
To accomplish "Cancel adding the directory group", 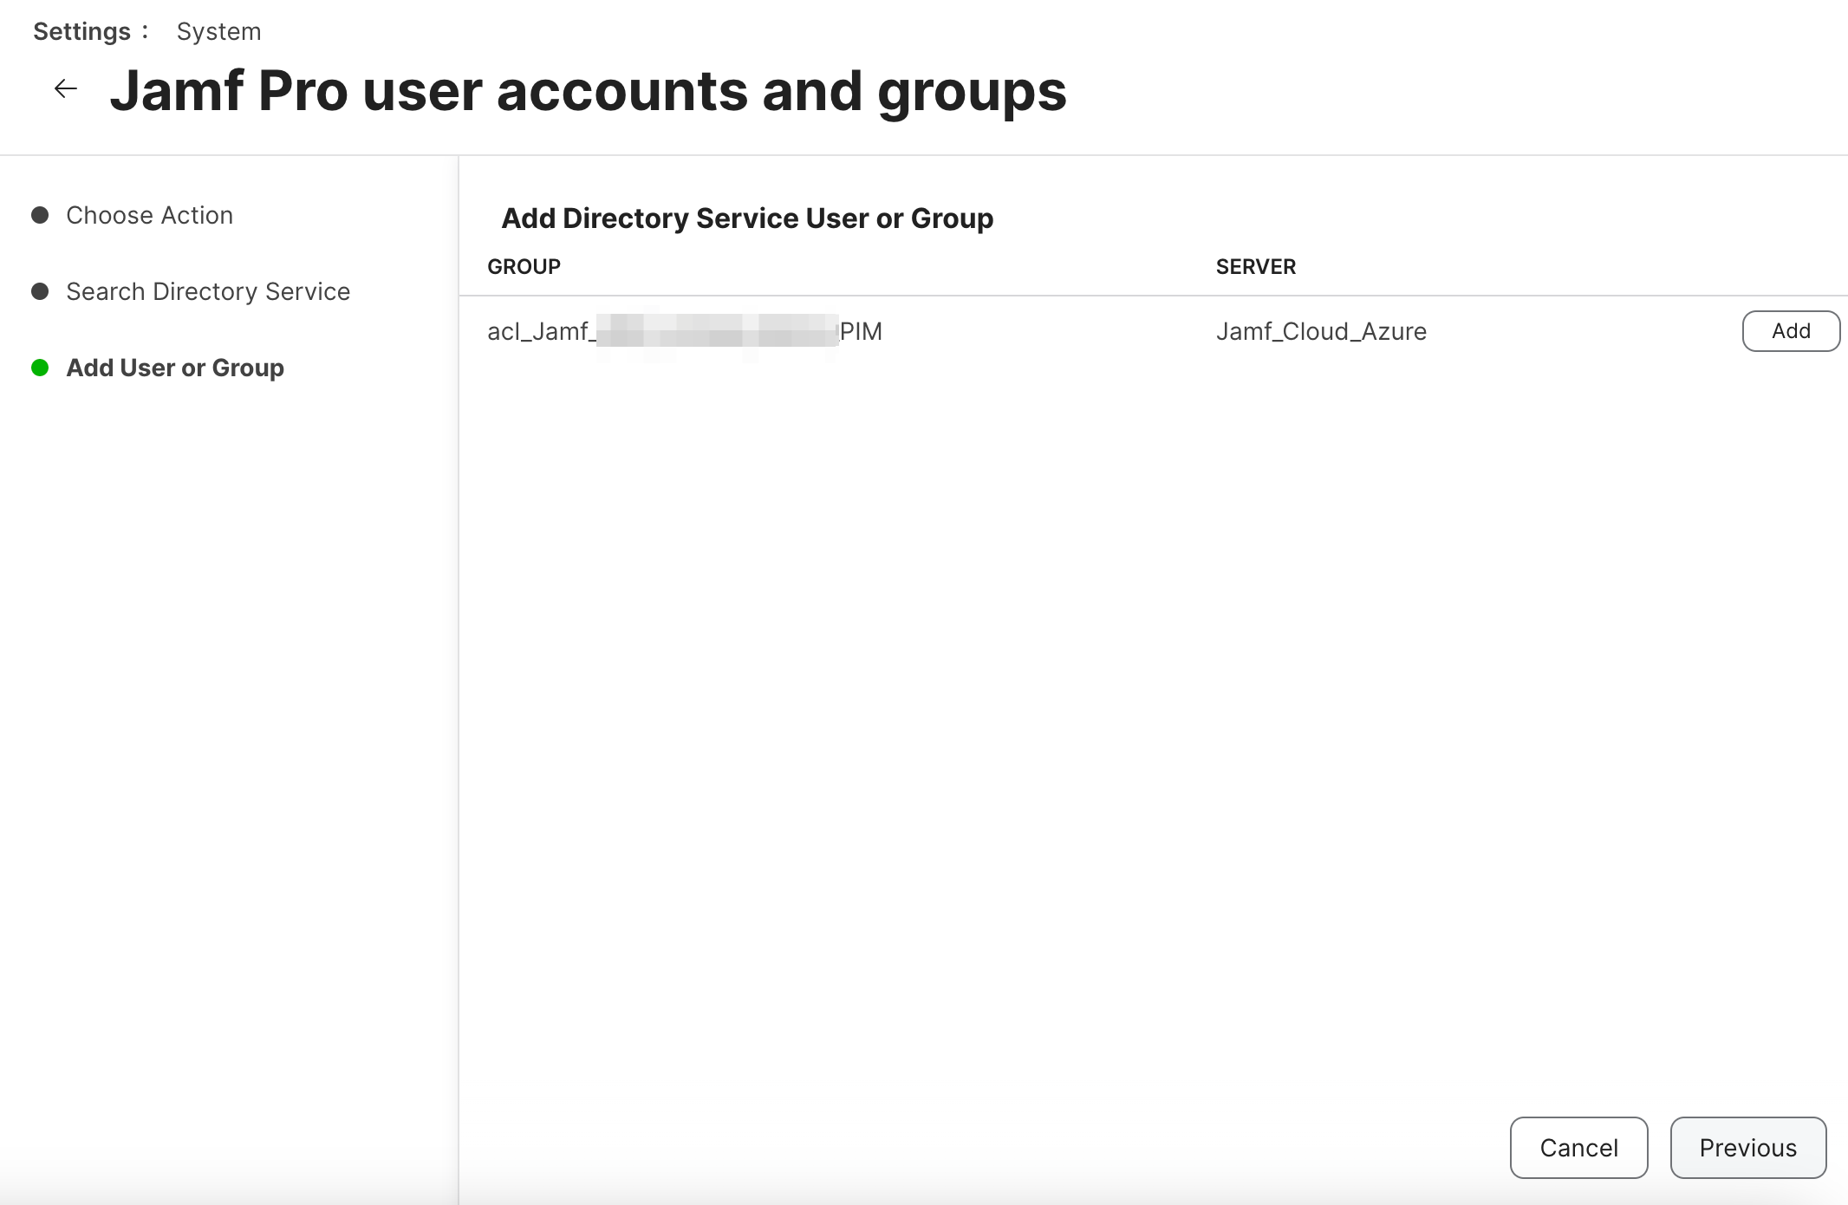I will (x=1578, y=1148).
